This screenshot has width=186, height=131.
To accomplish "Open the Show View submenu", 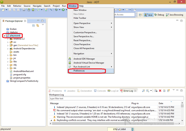I will pyautogui.click(x=79, y=27).
